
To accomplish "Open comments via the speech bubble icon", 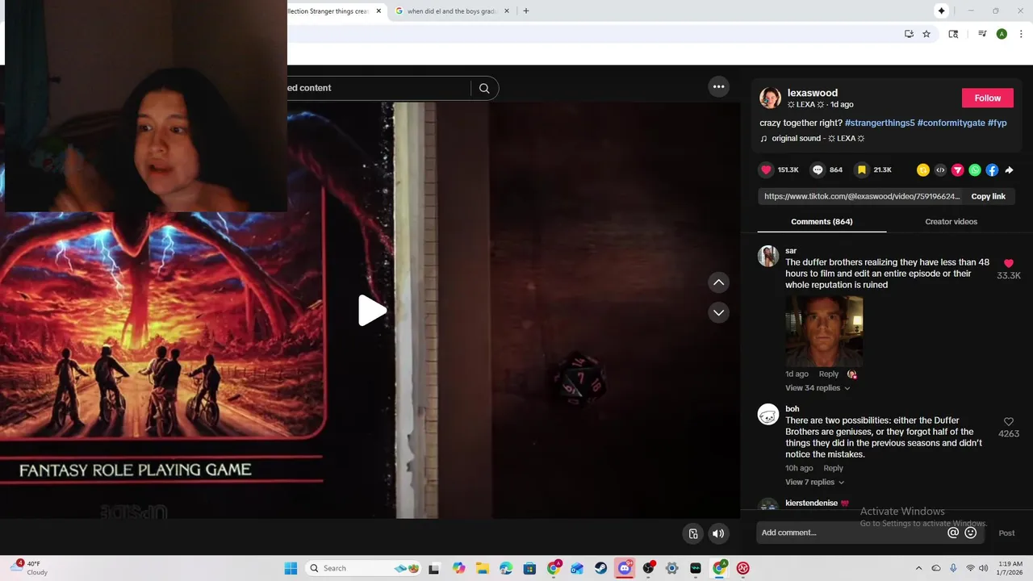I will pos(818,169).
